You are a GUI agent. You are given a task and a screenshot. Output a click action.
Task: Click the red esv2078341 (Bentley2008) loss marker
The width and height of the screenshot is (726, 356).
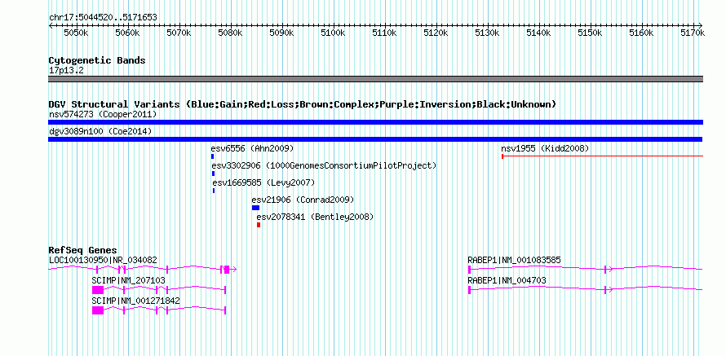[259, 225]
